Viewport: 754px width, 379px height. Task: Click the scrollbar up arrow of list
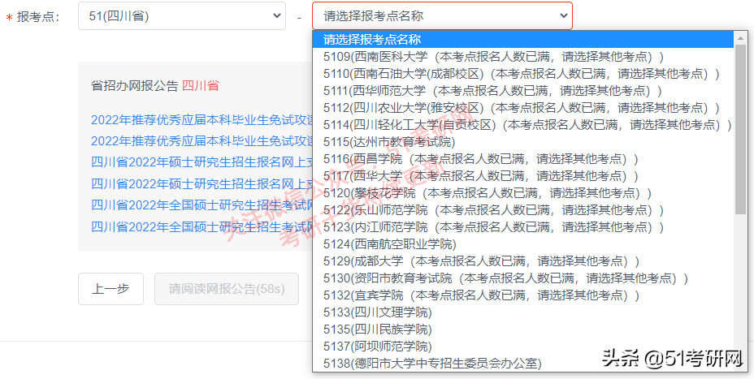740,37
